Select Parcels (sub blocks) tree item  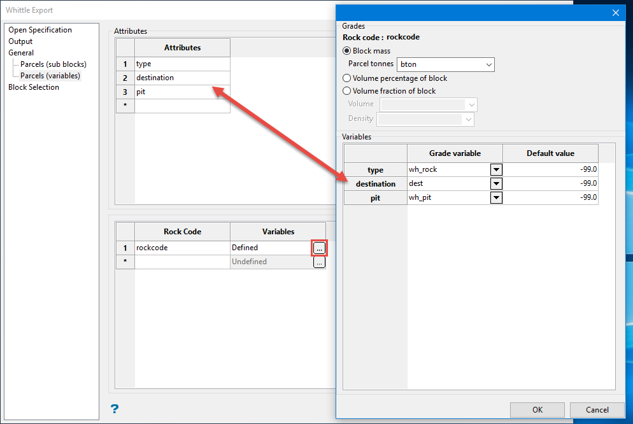[53, 64]
